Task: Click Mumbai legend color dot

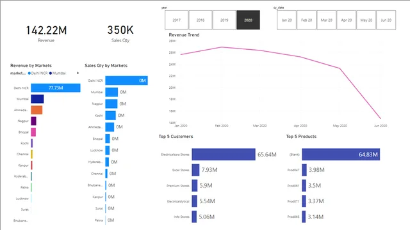Action: [x=51, y=73]
